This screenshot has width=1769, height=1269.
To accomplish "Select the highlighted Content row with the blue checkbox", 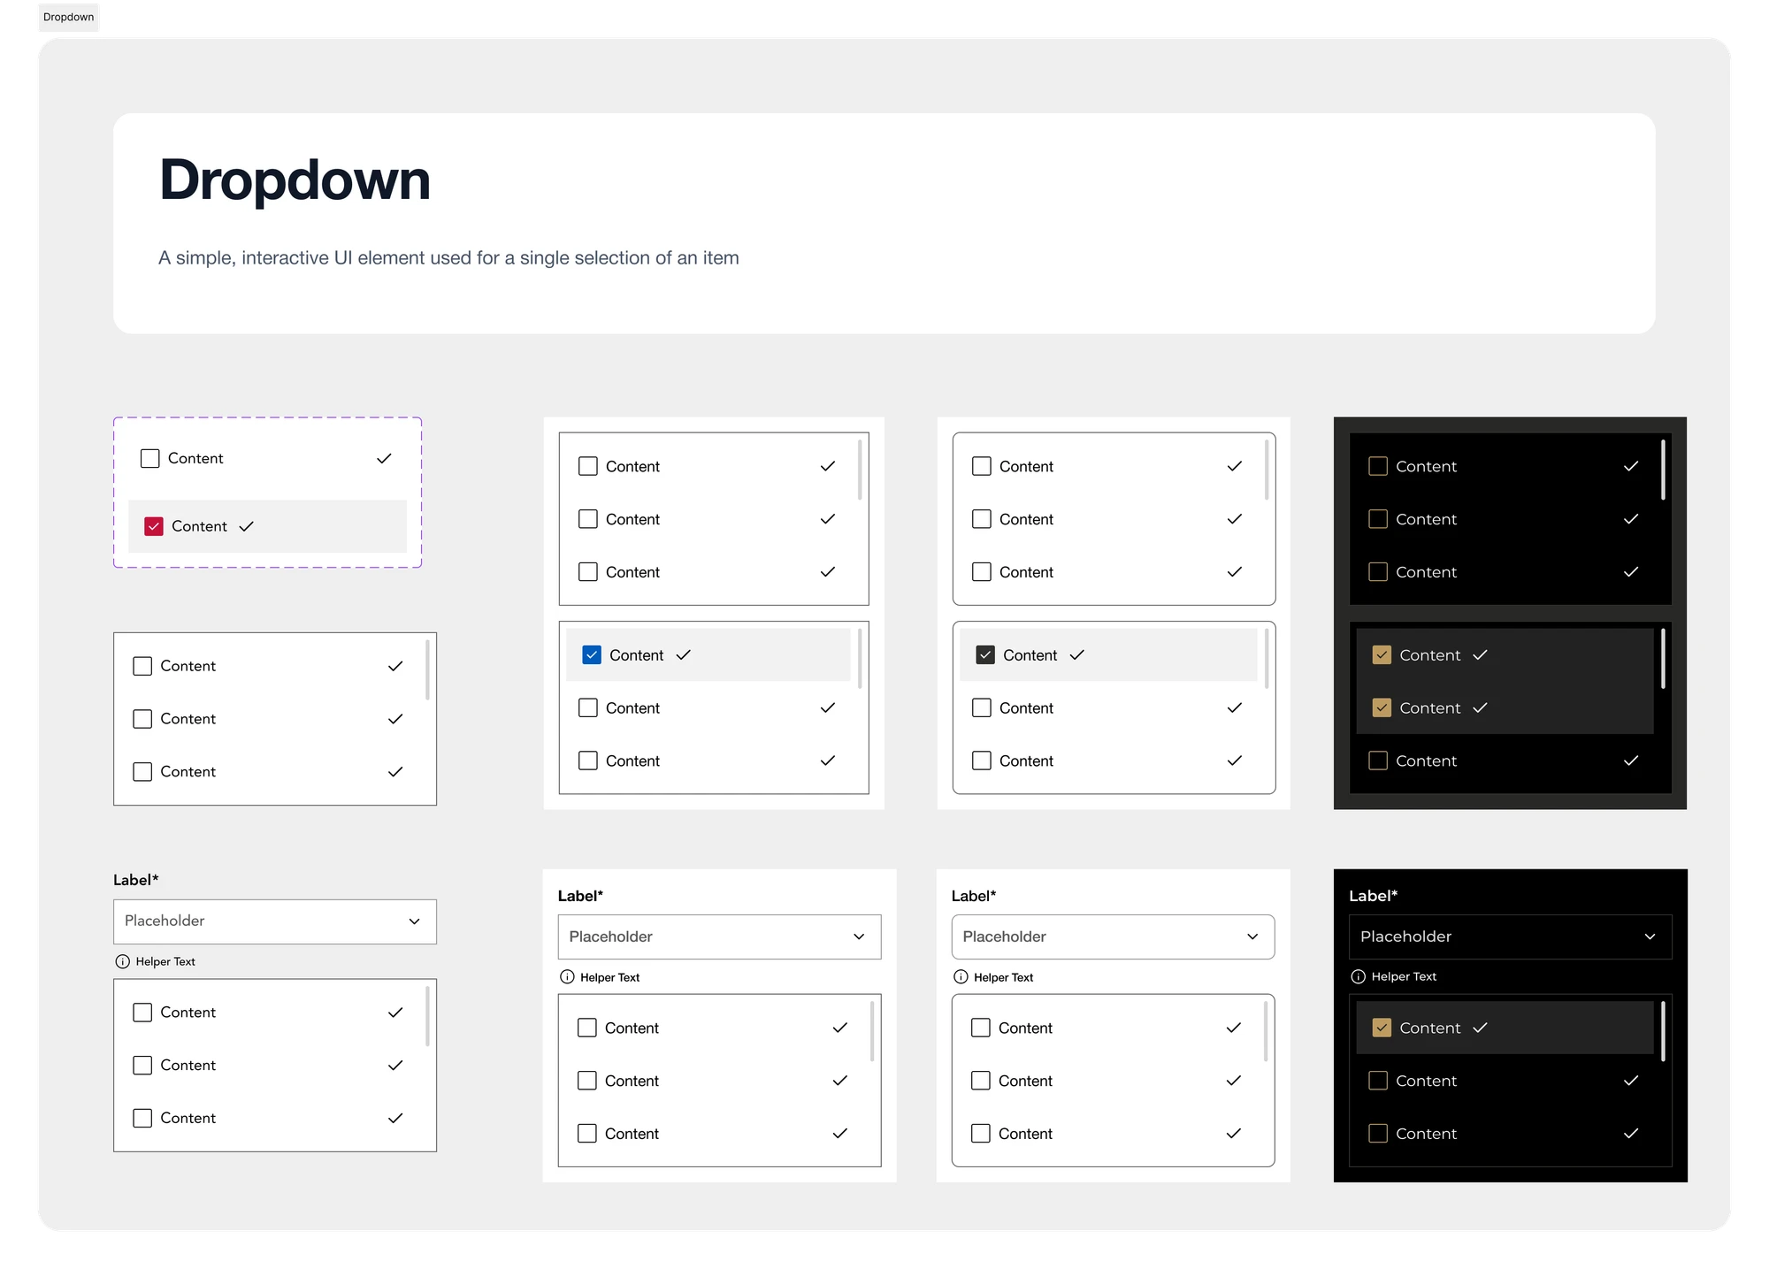I will 708,655.
